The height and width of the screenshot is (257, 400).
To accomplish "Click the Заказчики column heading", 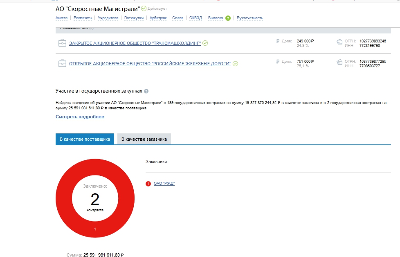I will click(x=156, y=162).
